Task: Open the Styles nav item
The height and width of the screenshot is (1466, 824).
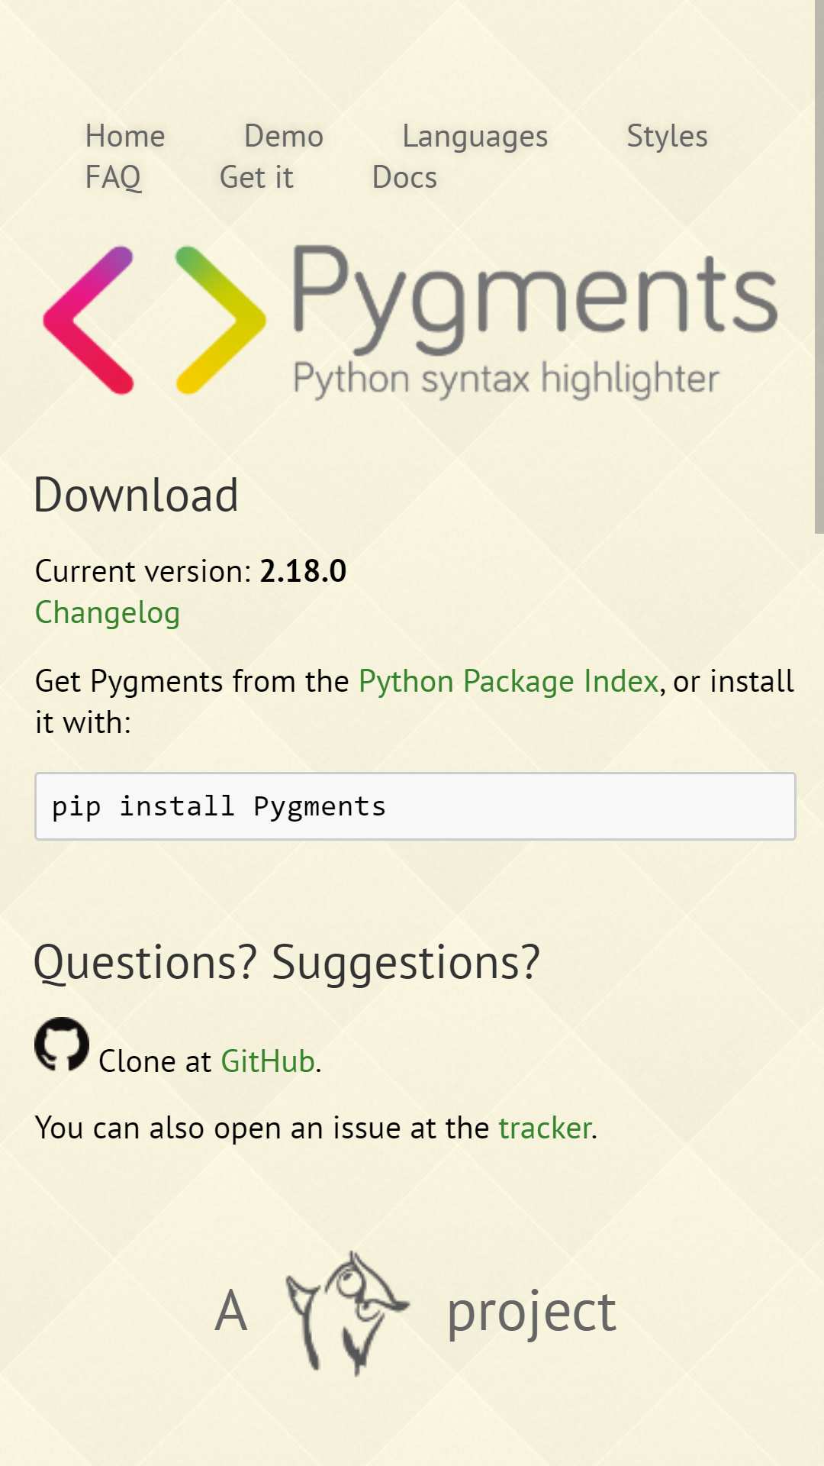Action: pos(668,137)
